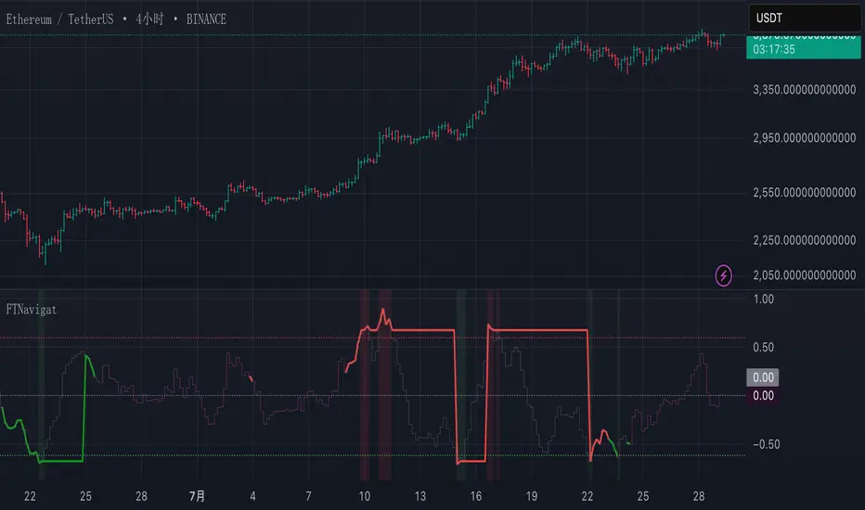Click the purple lightning bolt icon
Viewport: 865px width, 510px height.
pyautogui.click(x=724, y=275)
